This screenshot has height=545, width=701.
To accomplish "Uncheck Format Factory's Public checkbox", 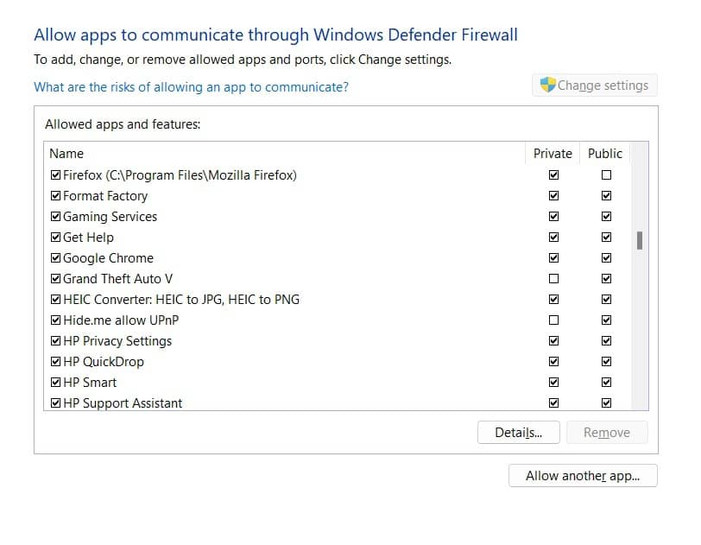I will click(x=606, y=195).
